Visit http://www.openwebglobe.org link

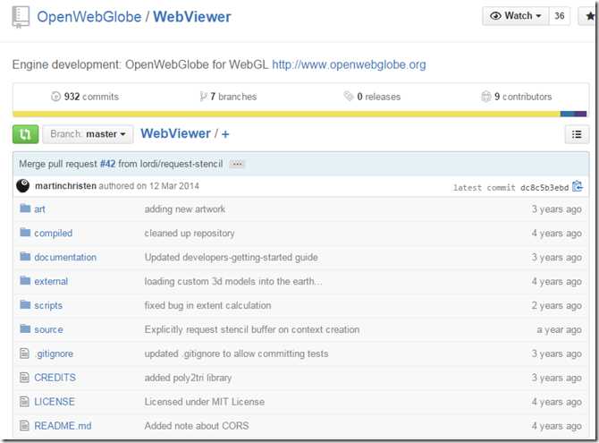349,64
